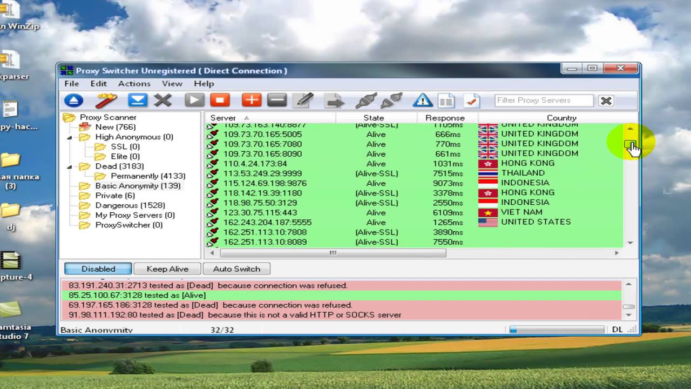This screenshot has height=389, width=691.
Task: Open the Actions menu
Action: coord(134,84)
